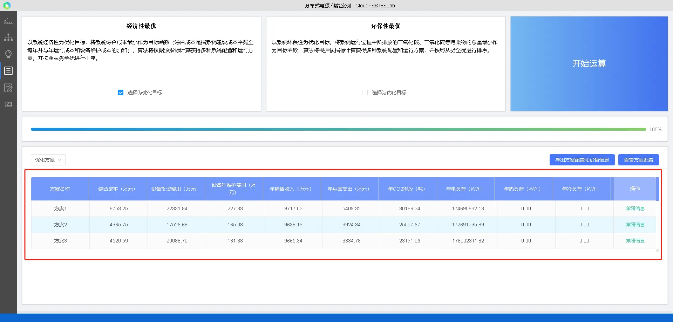This screenshot has width=673, height=322.
Task: Click the CO2 emission value 25527.67
Action: coord(410,225)
